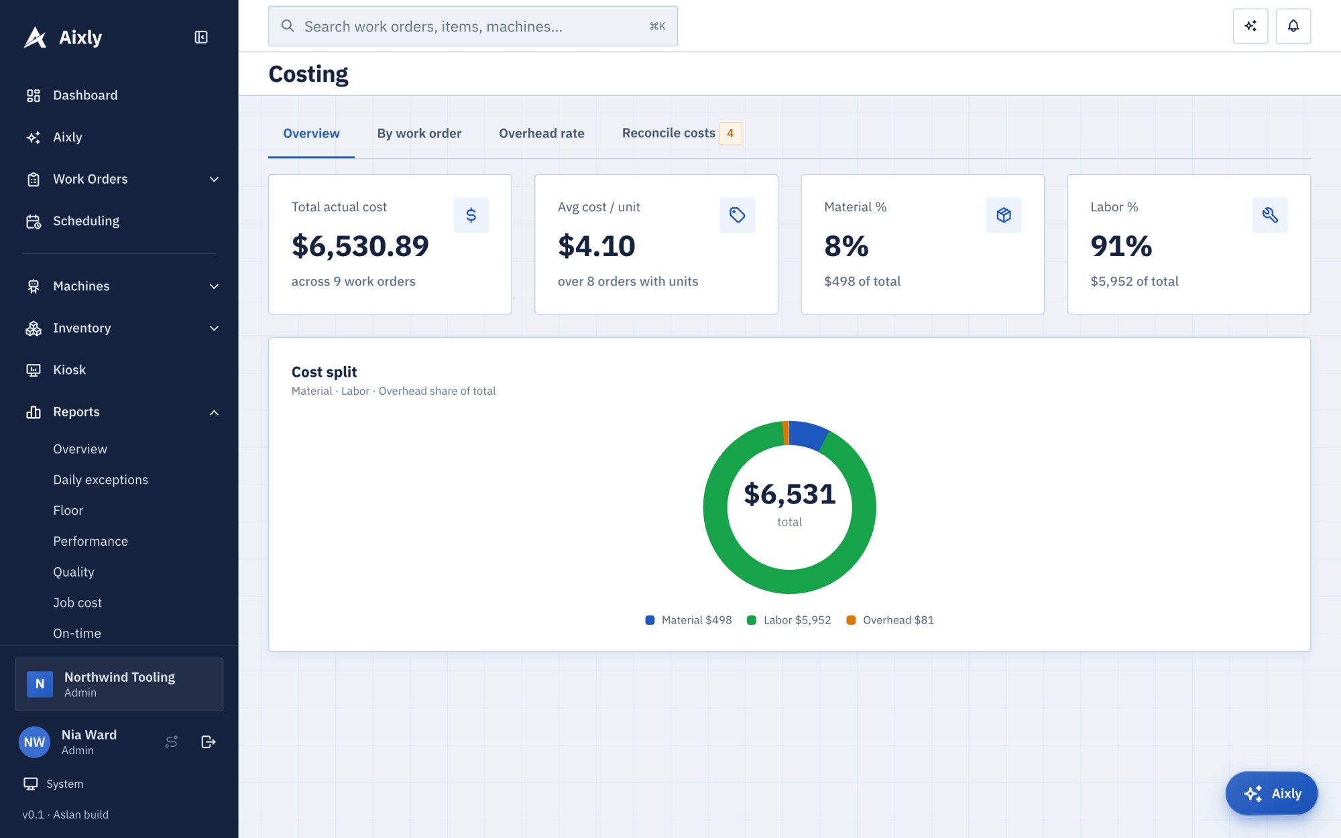Click the Overhead orange legend swatch

pos(851,620)
